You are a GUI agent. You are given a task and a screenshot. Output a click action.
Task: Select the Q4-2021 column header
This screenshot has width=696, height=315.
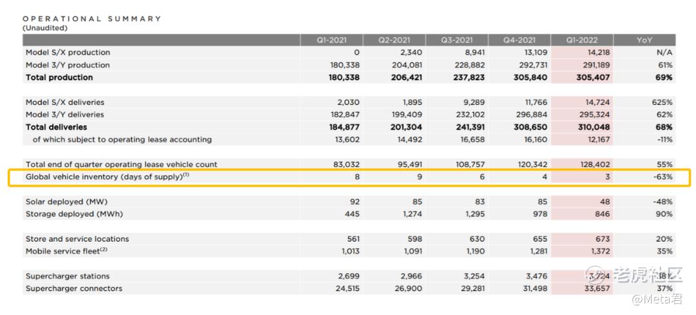(519, 40)
